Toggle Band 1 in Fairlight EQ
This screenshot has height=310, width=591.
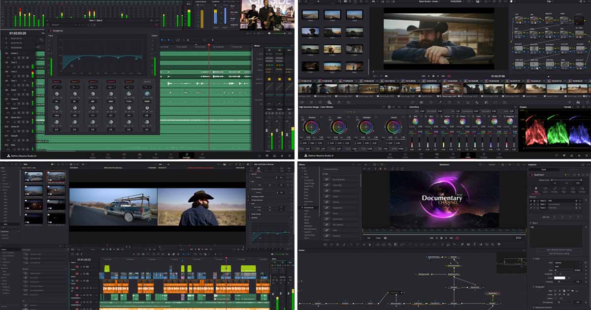click(x=57, y=82)
